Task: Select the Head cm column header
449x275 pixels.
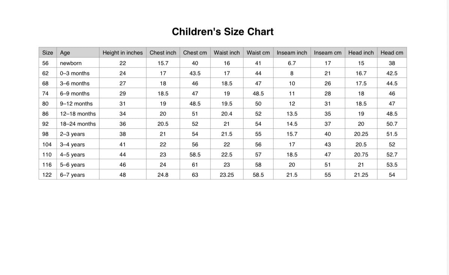Action: click(392, 53)
